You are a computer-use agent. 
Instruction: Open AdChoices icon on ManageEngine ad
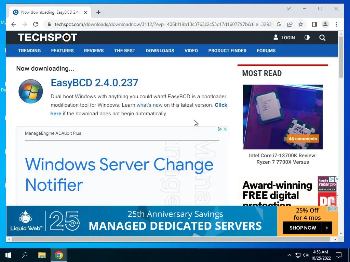click(x=220, y=129)
